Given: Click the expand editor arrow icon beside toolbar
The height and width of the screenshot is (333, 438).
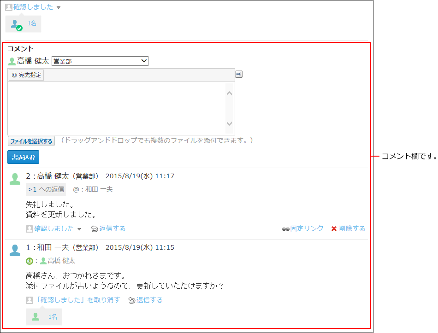Looking at the screenshot, I should click(239, 75).
